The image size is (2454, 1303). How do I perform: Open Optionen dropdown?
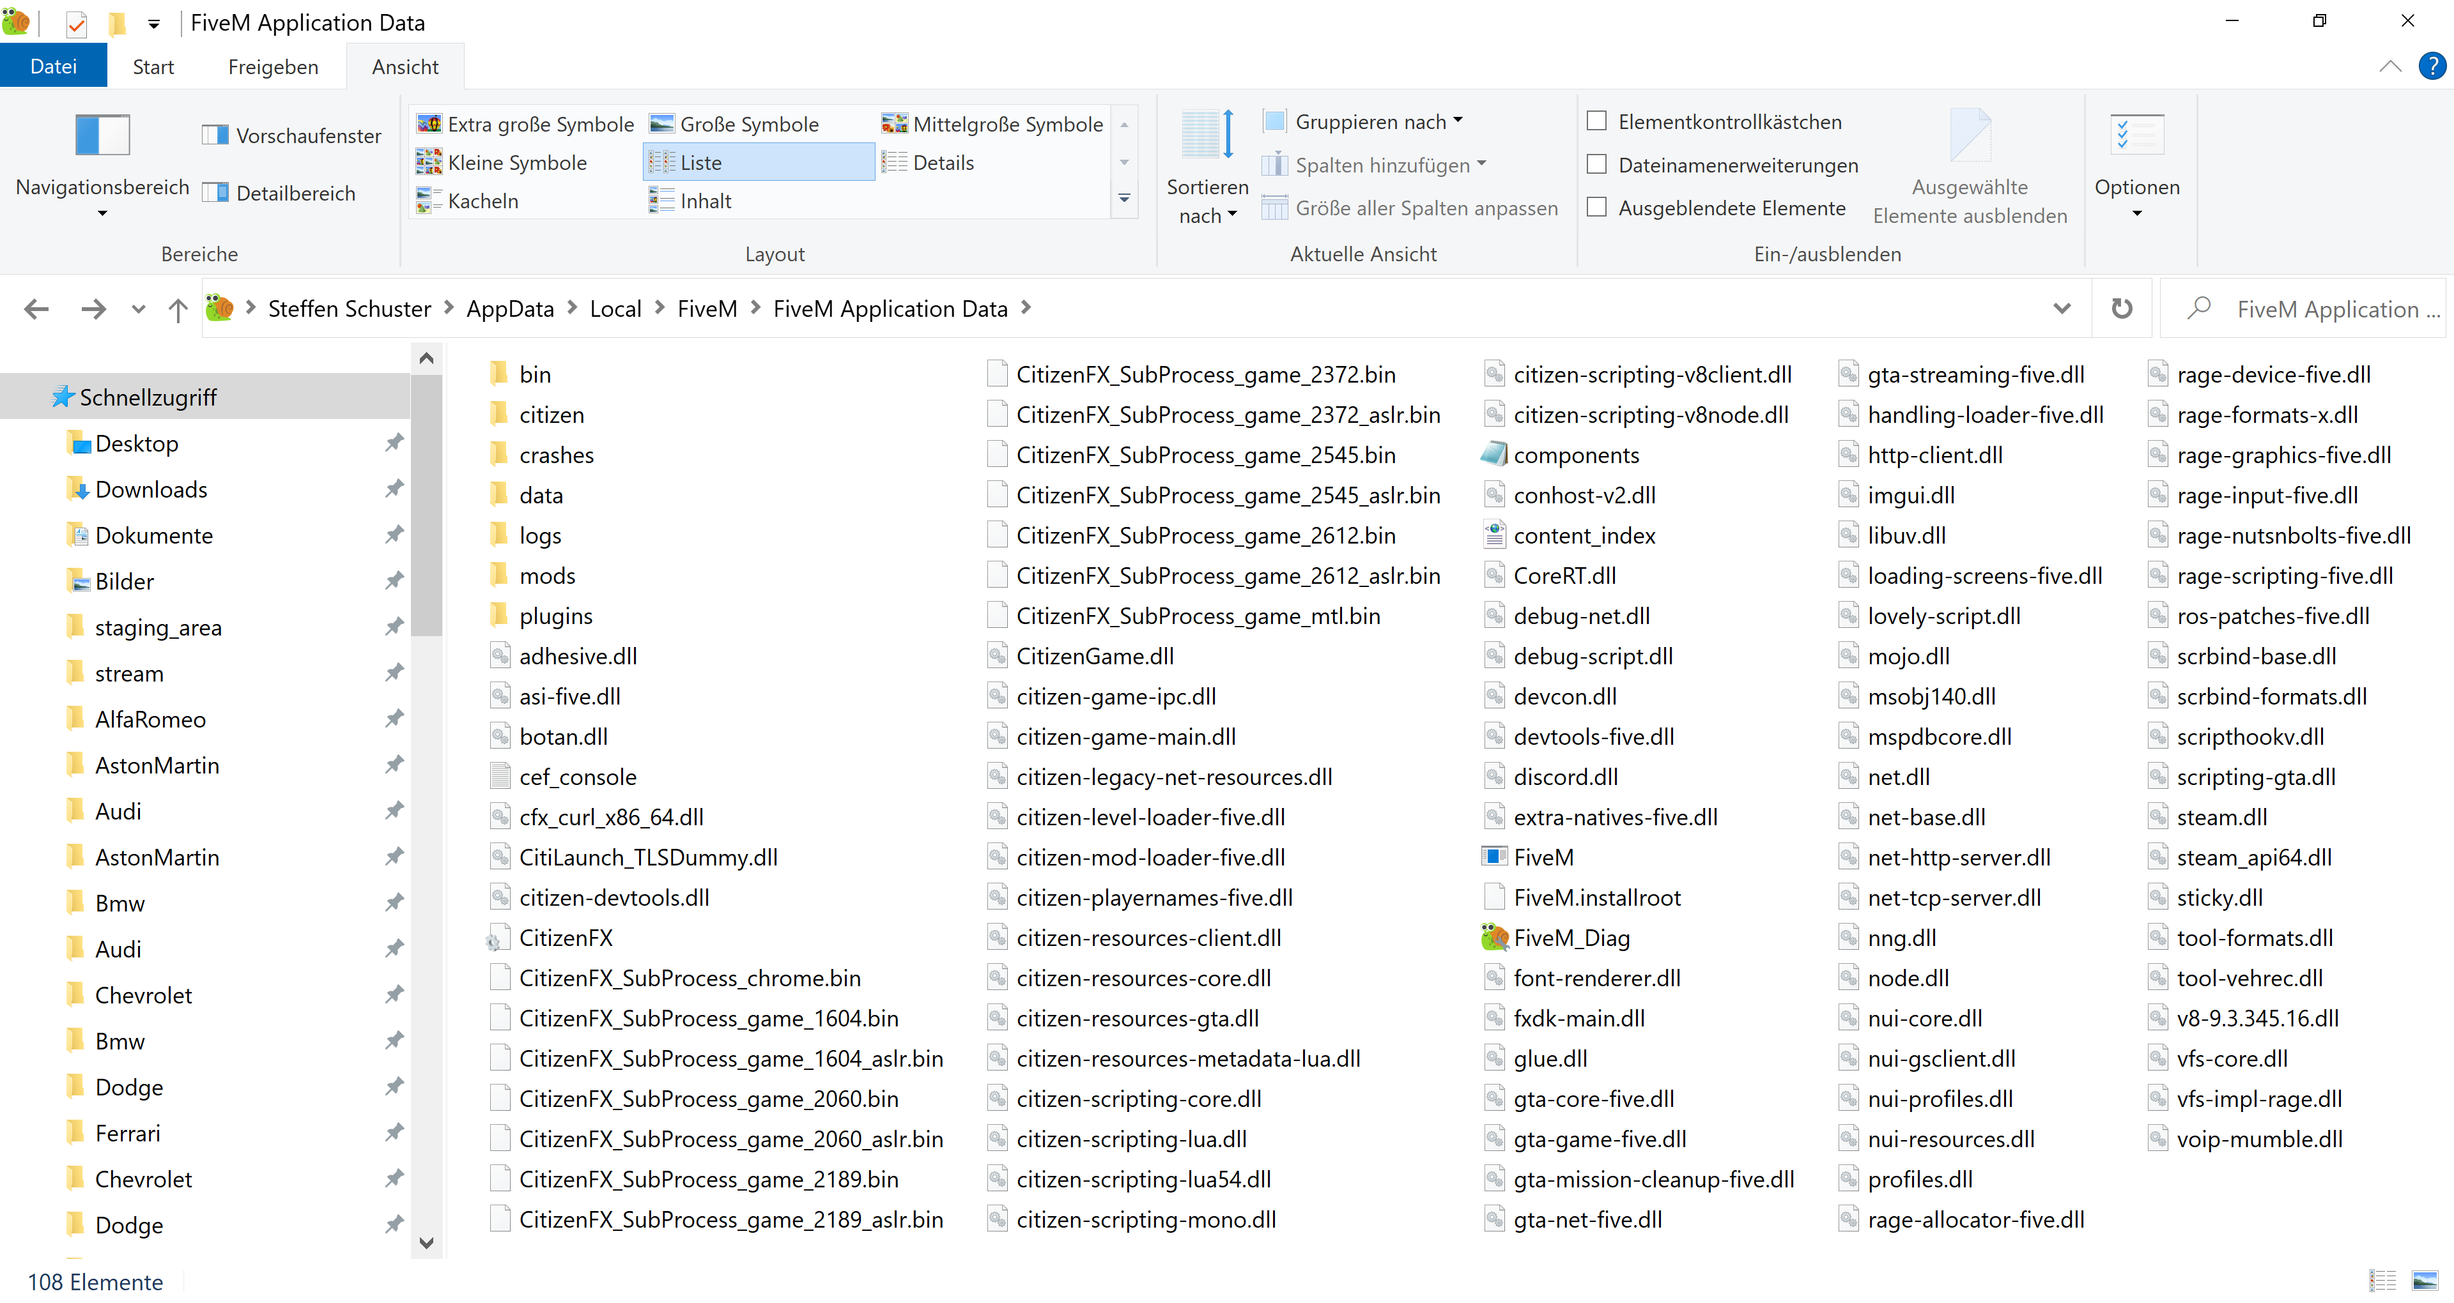[x=2137, y=213]
